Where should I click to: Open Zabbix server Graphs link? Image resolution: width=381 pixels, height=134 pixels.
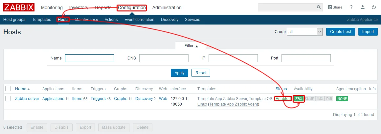(x=121, y=98)
